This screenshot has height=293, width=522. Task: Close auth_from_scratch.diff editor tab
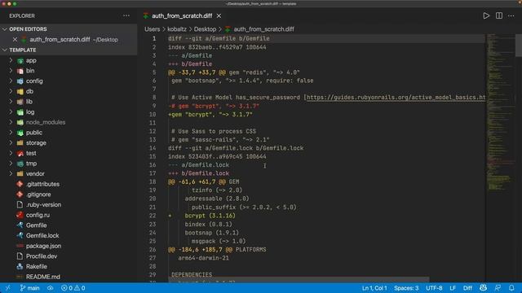[x=219, y=15]
